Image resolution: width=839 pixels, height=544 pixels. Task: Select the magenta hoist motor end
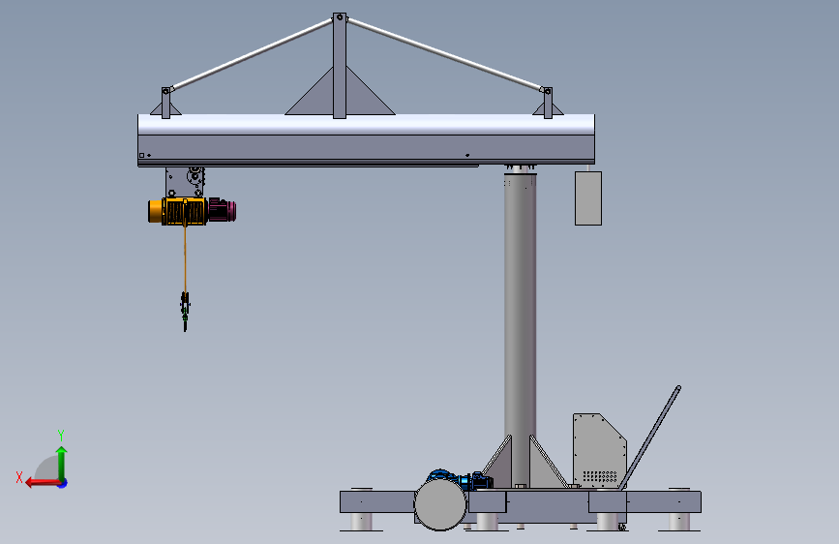tap(222, 210)
